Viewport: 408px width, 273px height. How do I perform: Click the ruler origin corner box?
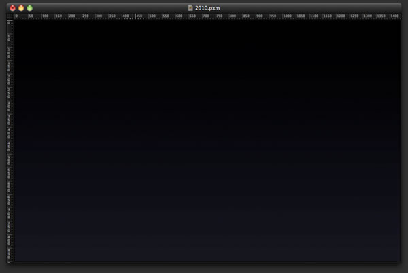tap(10, 16)
